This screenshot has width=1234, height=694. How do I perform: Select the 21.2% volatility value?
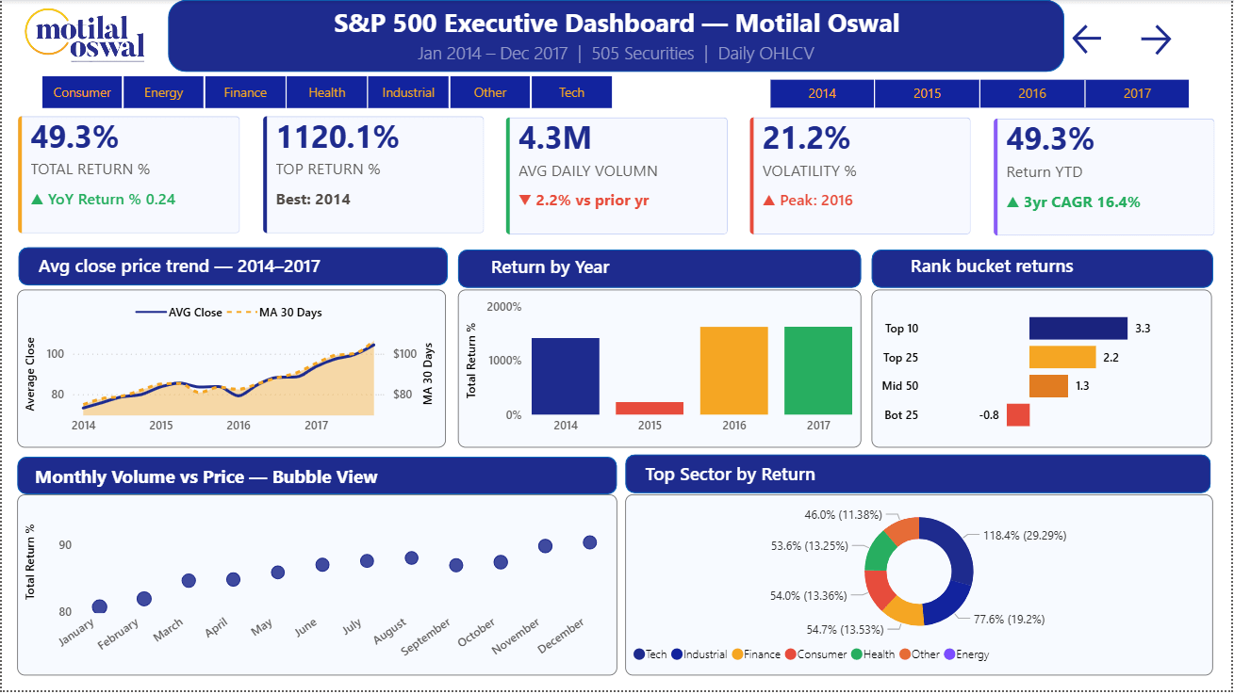(x=806, y=137)
